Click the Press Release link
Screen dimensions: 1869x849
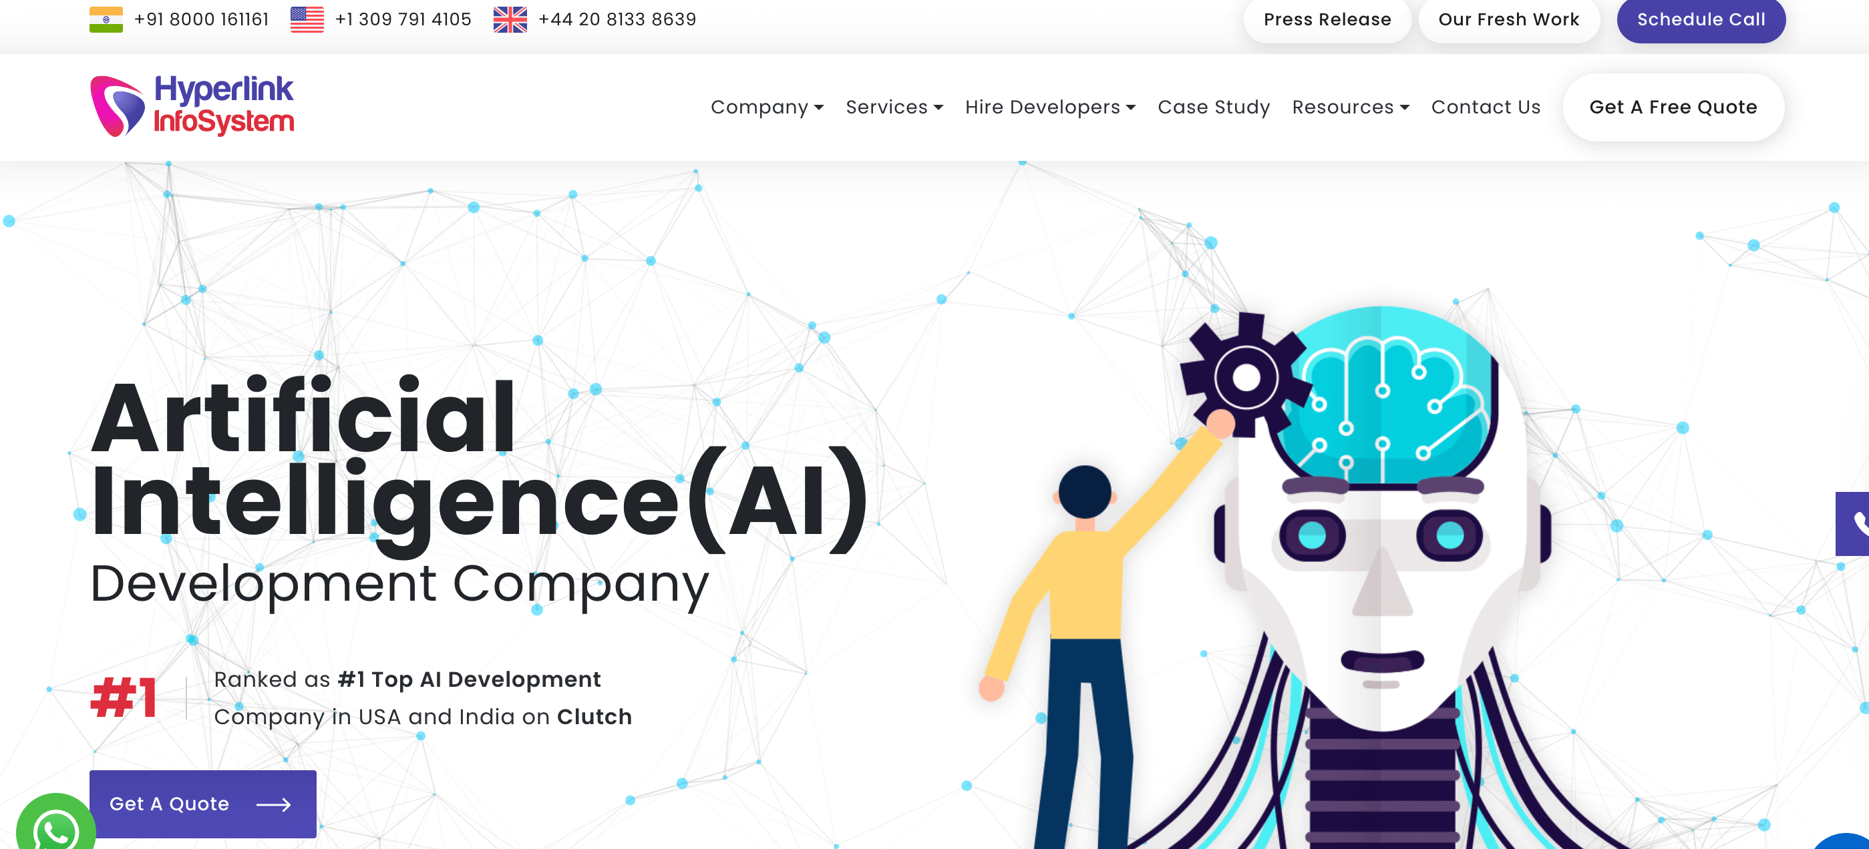pyautogui.click(x=1325, y=19)
